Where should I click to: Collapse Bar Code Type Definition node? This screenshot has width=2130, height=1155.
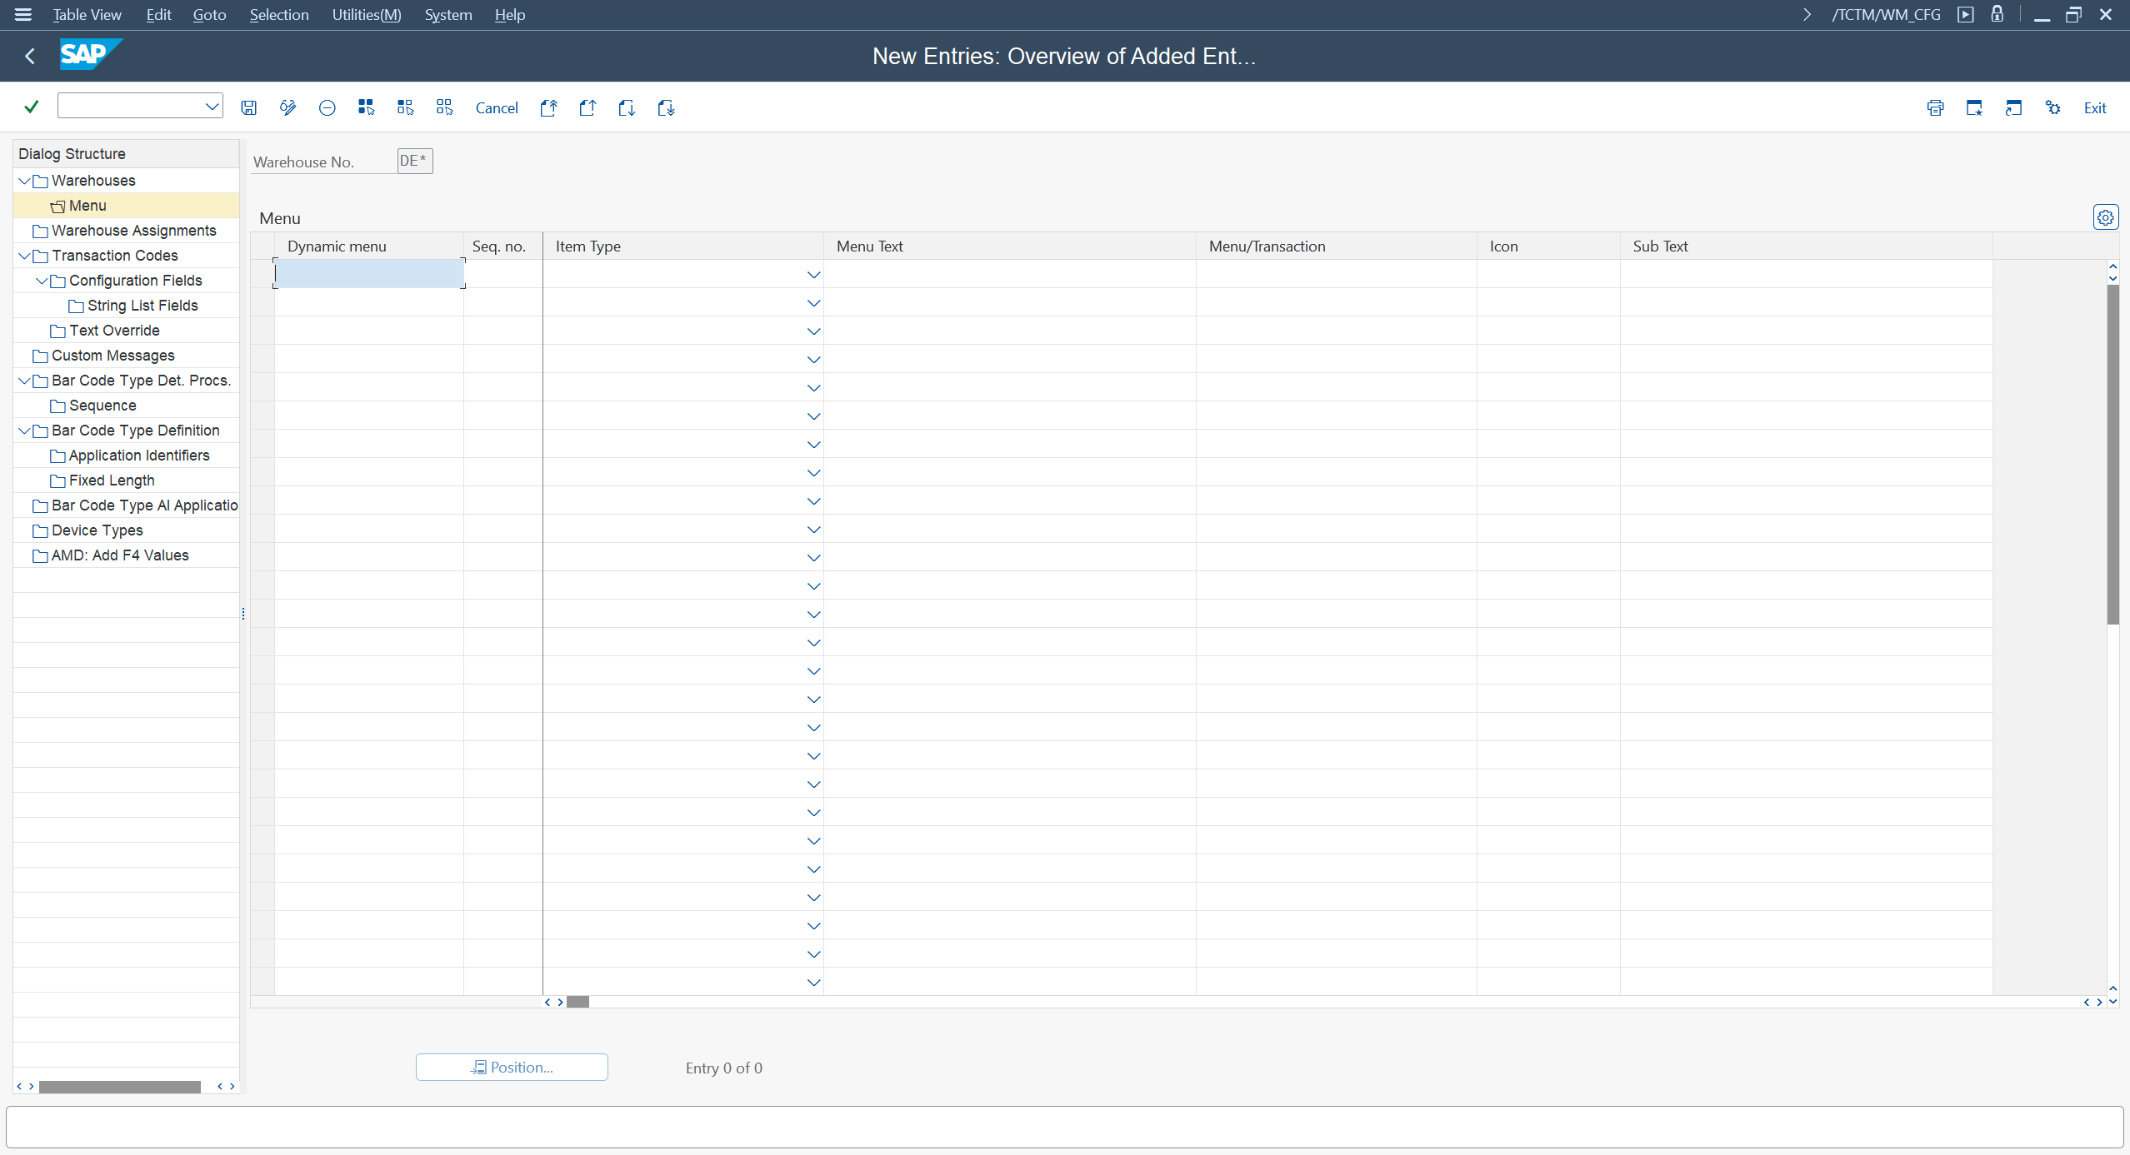tap(24, 431)
